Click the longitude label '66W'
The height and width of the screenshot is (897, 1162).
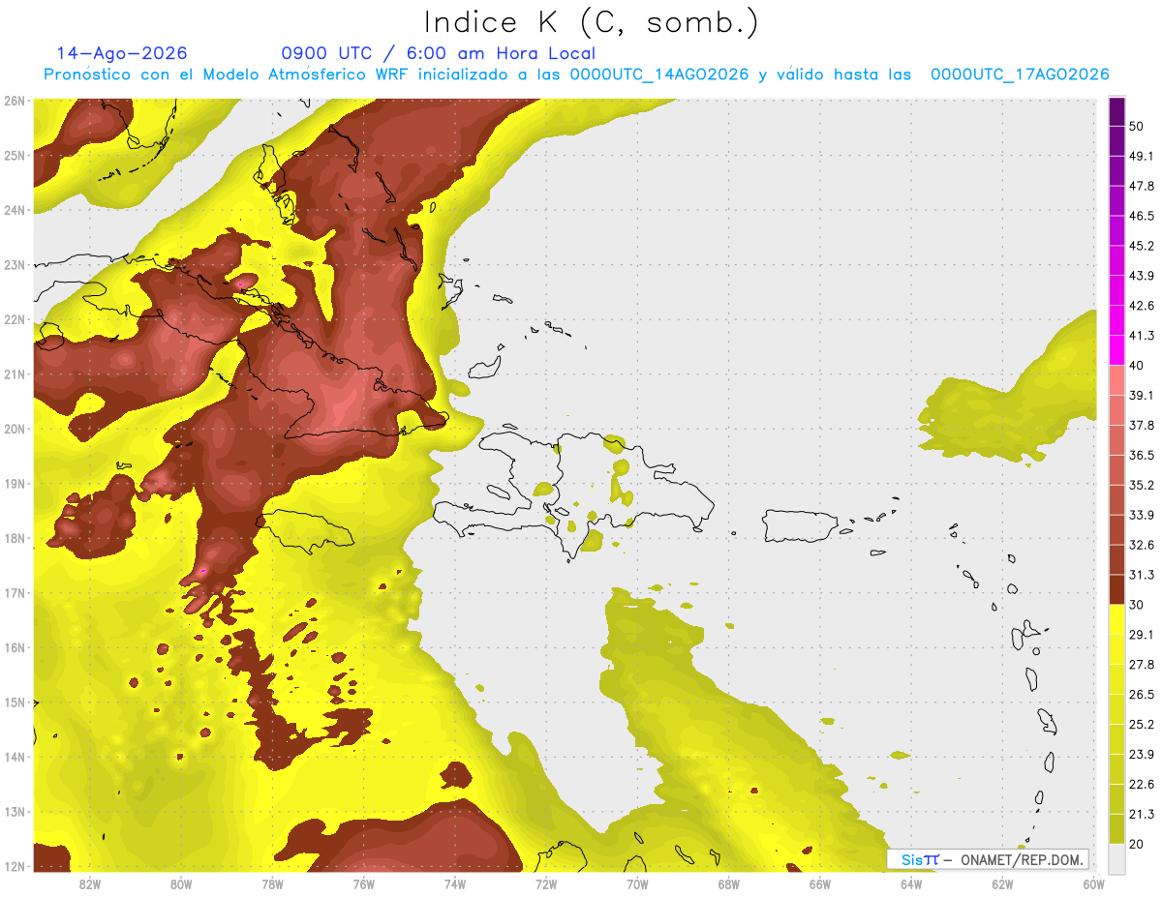(820, 883)
